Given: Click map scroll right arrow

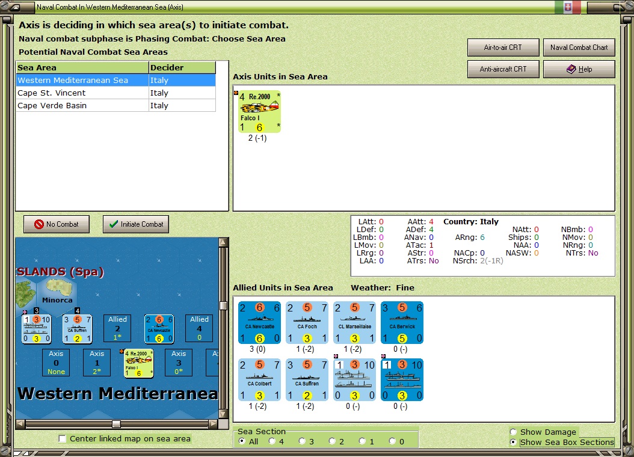Looking at the screenshot, I should 214,424.
